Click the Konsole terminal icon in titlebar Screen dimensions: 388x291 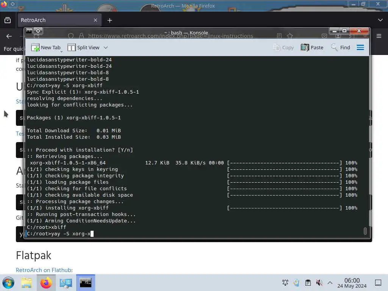coord(29,31)
